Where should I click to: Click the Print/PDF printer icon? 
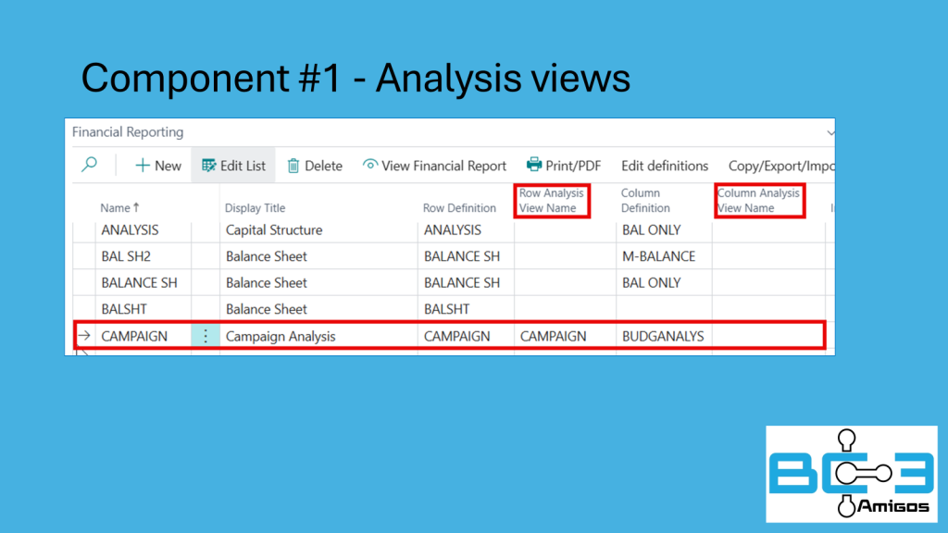pos(534,165)
